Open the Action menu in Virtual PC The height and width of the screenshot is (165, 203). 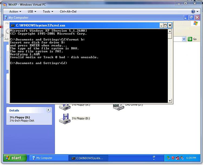(x=15, y=12)
